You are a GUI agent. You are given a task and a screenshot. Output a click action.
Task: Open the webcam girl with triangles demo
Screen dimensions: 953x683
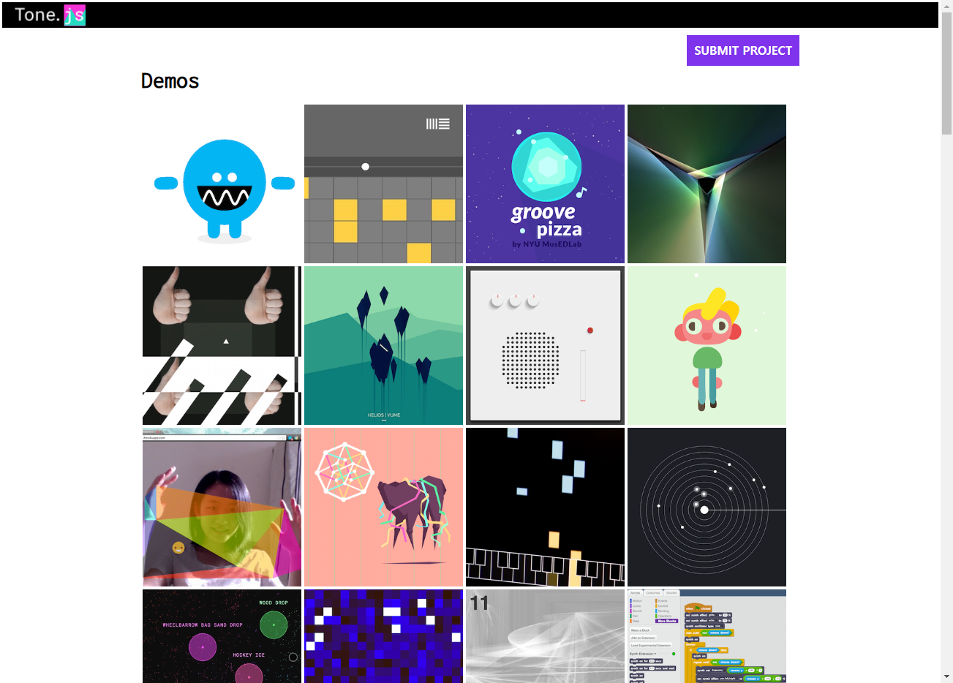click(222, 507)
